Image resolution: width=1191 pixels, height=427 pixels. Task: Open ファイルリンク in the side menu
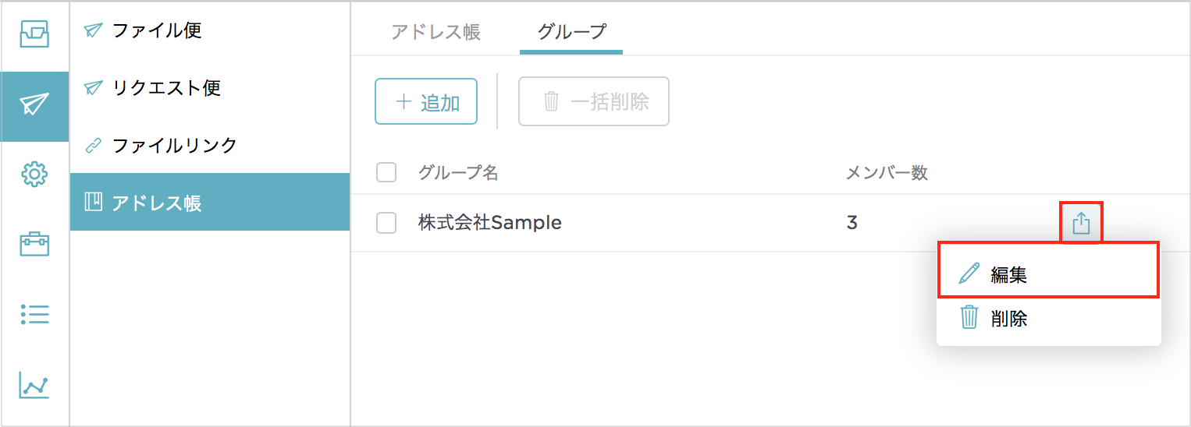pos(174,145)
